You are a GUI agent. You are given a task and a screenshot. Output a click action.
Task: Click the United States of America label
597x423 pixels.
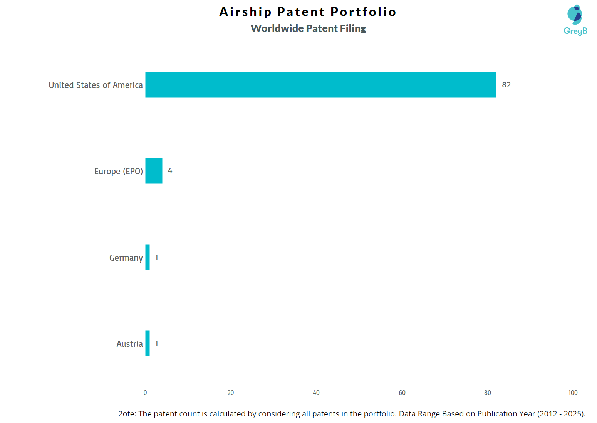[x=96, y=85]
